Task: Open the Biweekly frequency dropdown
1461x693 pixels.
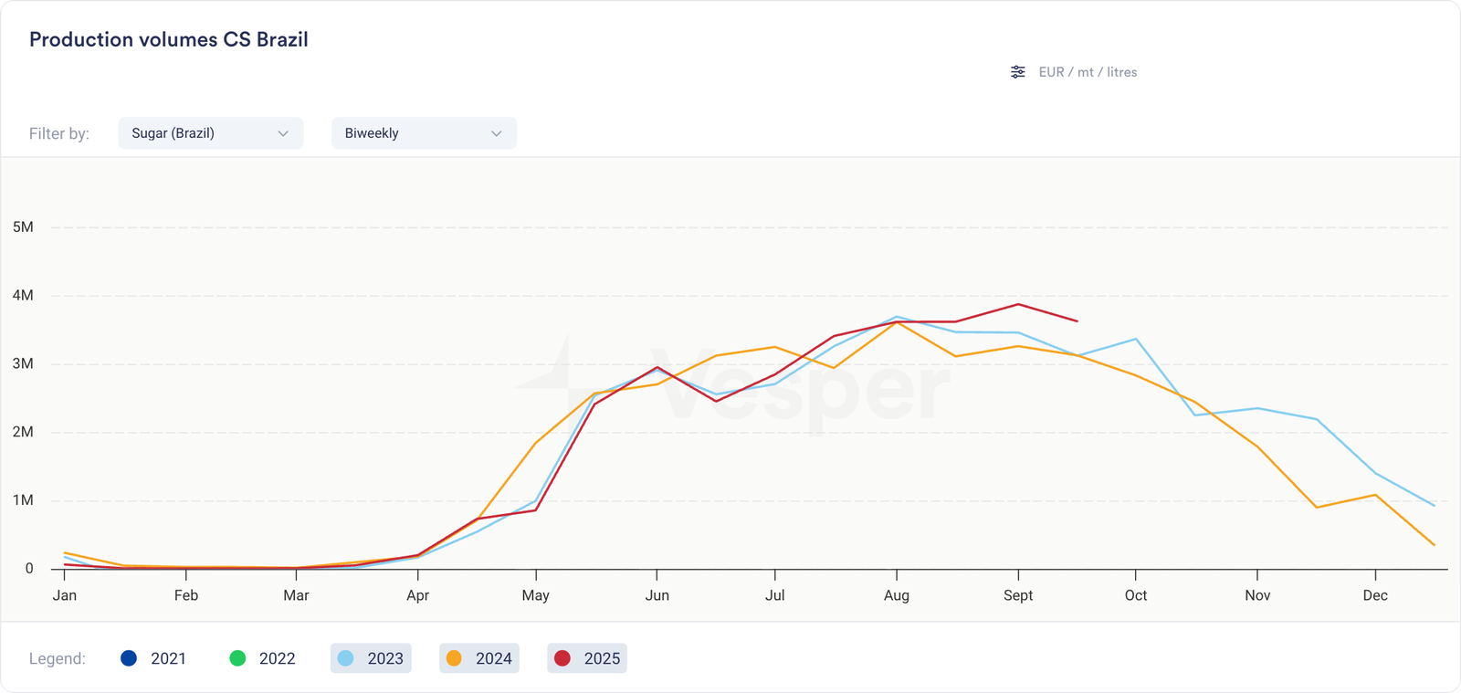Action: [423, 133]
